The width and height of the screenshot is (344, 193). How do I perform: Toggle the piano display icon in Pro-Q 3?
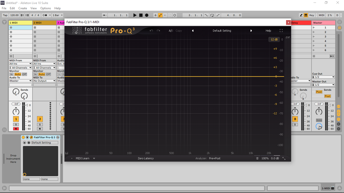pyautogui.click(x=67, y=153)
